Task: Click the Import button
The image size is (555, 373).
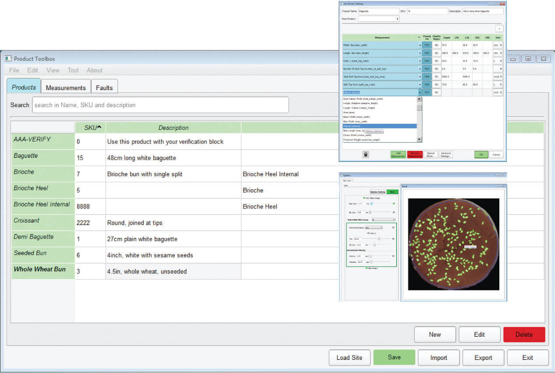Action: click(439, 358)
